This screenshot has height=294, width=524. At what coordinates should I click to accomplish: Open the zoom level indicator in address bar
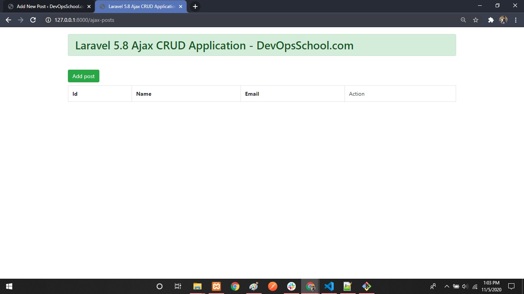pyautogui.click(x=463, y=20)
